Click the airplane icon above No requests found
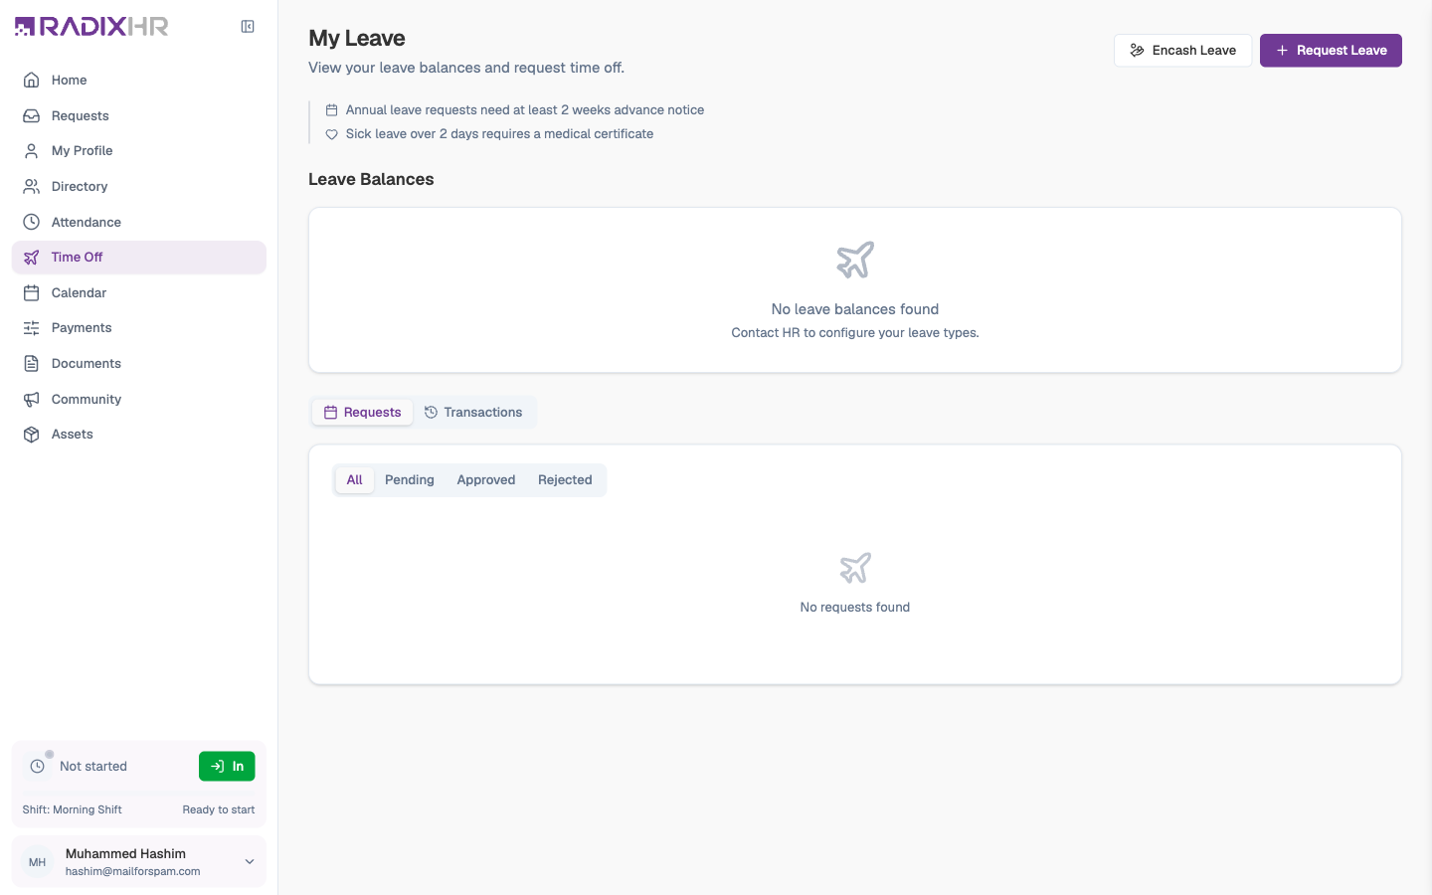 coord(855,568)
